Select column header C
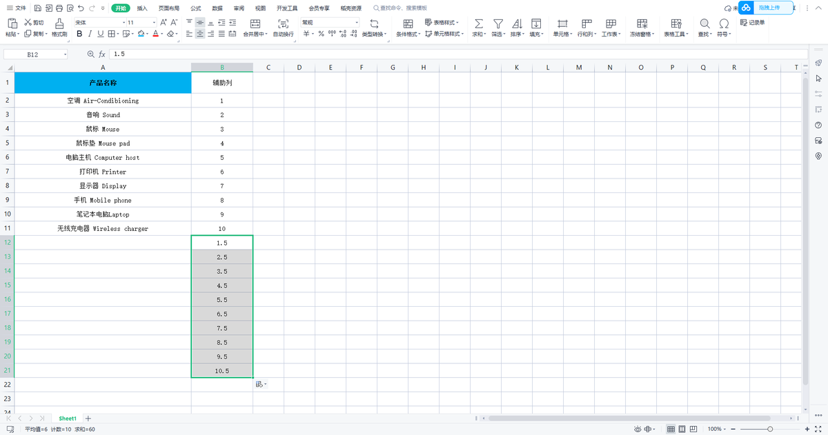 pyautogui.click(x=268, y=67)
